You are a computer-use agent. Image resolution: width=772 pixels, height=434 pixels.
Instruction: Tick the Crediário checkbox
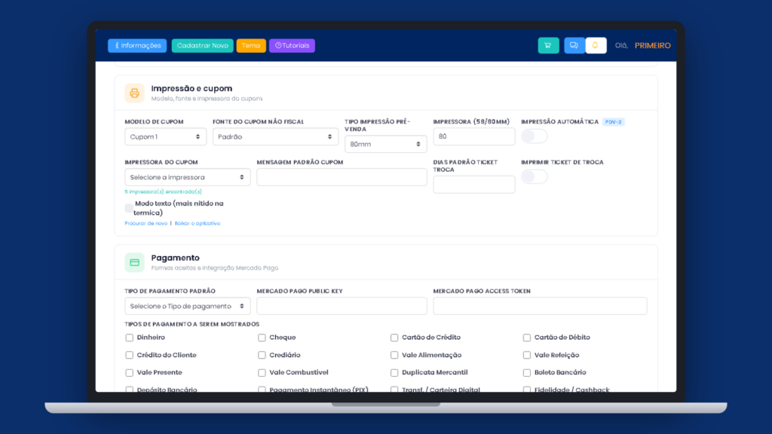262,356
